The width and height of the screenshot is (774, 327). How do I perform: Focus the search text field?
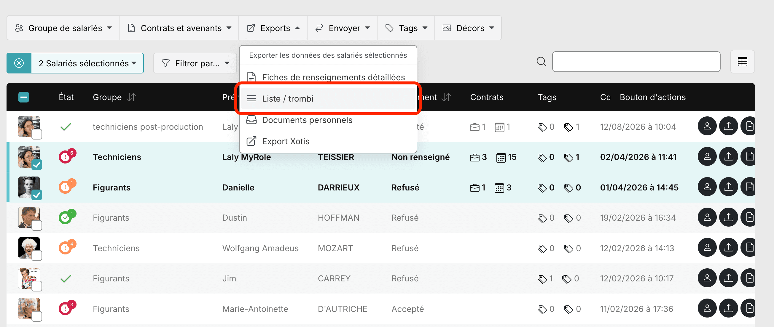click(636, 62)
